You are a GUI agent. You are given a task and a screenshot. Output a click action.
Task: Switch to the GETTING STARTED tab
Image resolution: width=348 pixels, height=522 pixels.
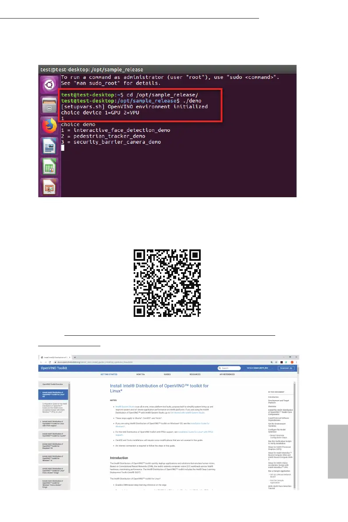[109, 375]
